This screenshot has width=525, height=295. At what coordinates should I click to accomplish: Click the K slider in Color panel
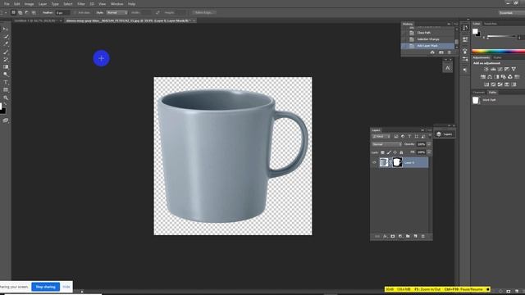tap(501, 36)
